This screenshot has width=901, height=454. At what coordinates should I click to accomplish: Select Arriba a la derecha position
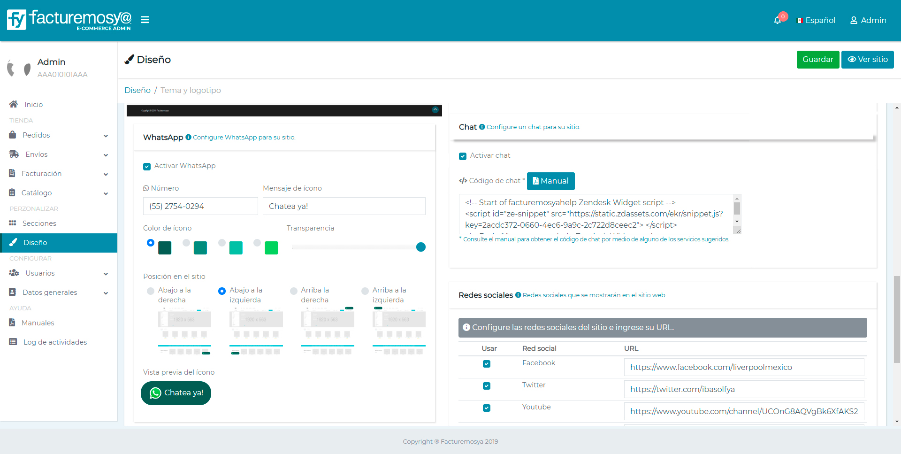click(x=294, y=291)
